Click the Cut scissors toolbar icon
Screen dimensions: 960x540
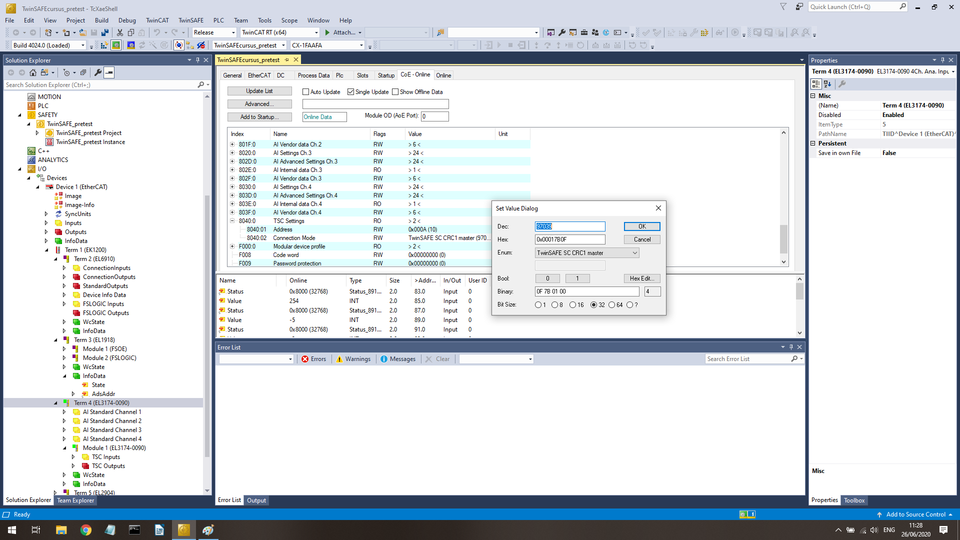[120, 32]
